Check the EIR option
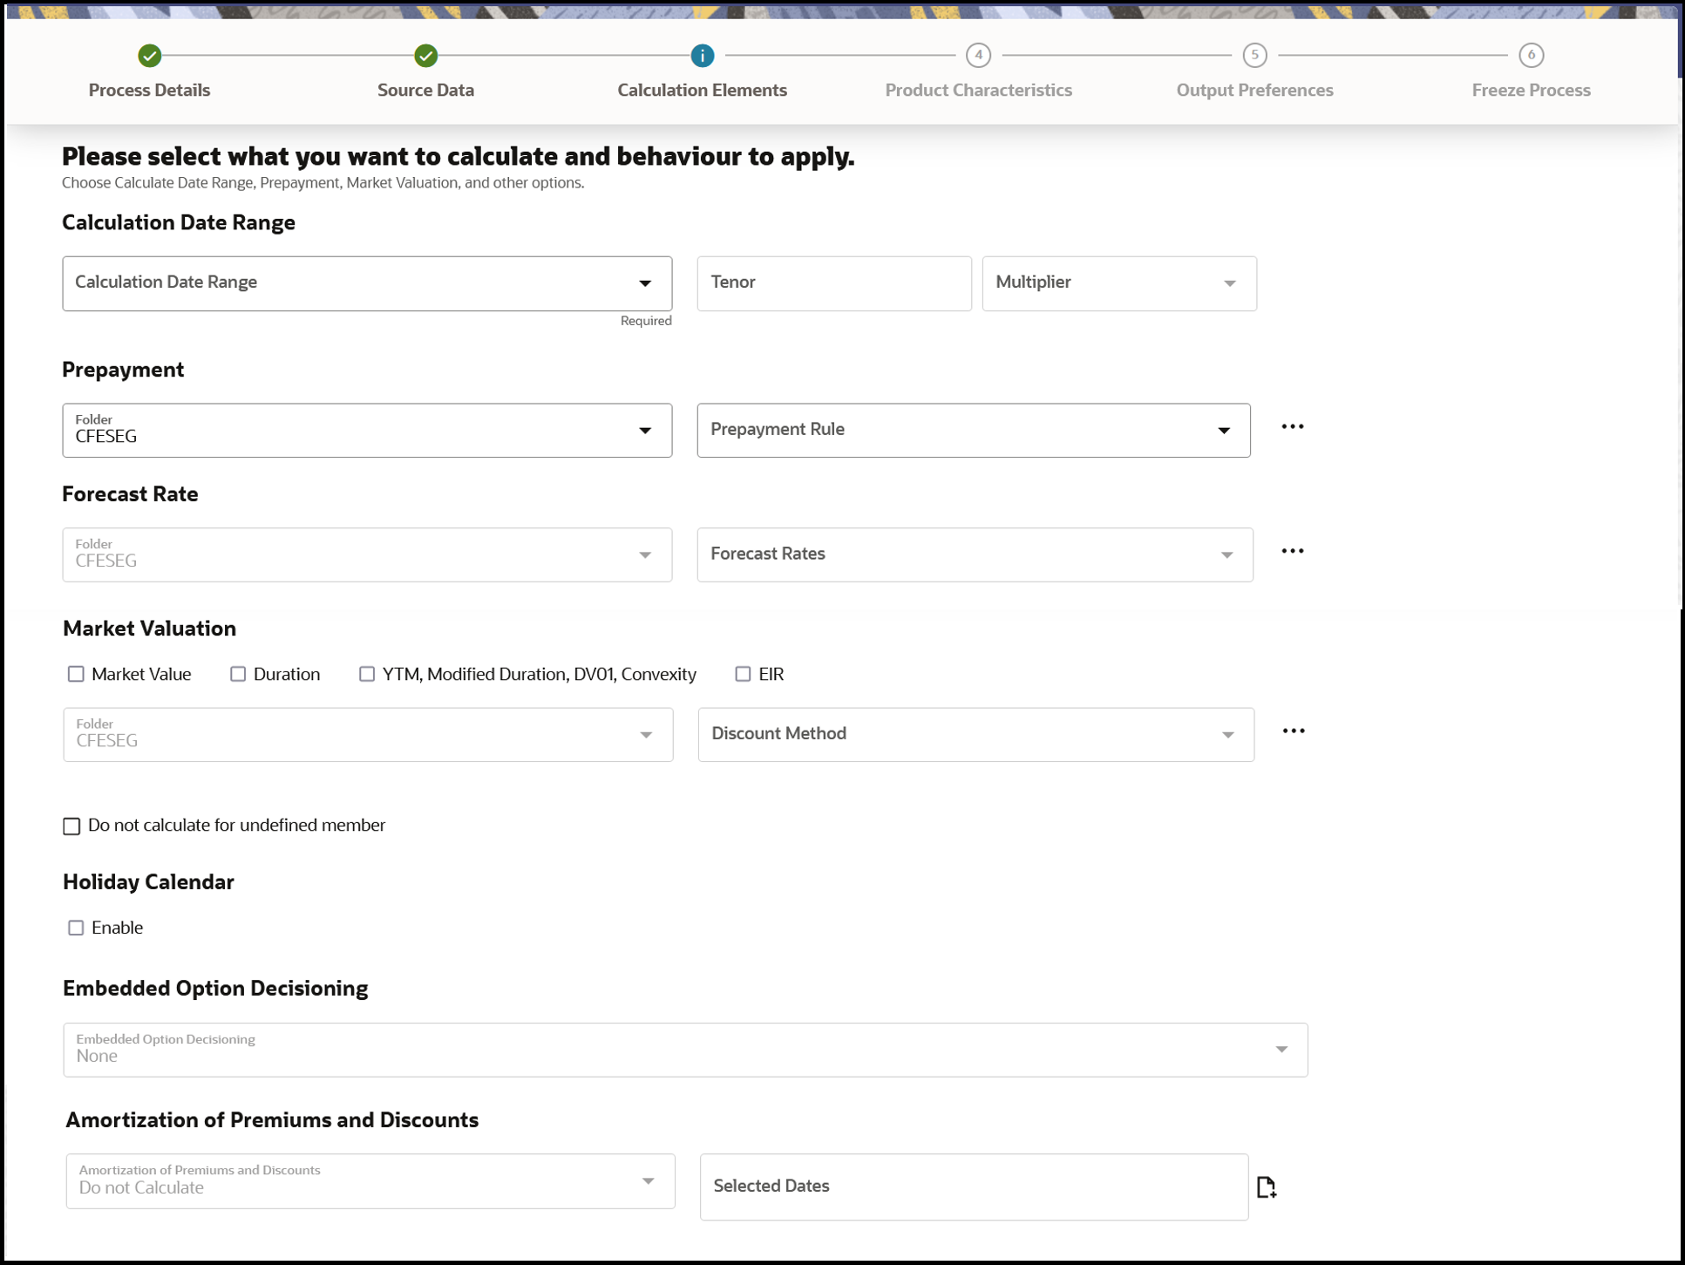This screenshot has width=1685, height=1265. [743, 674]
